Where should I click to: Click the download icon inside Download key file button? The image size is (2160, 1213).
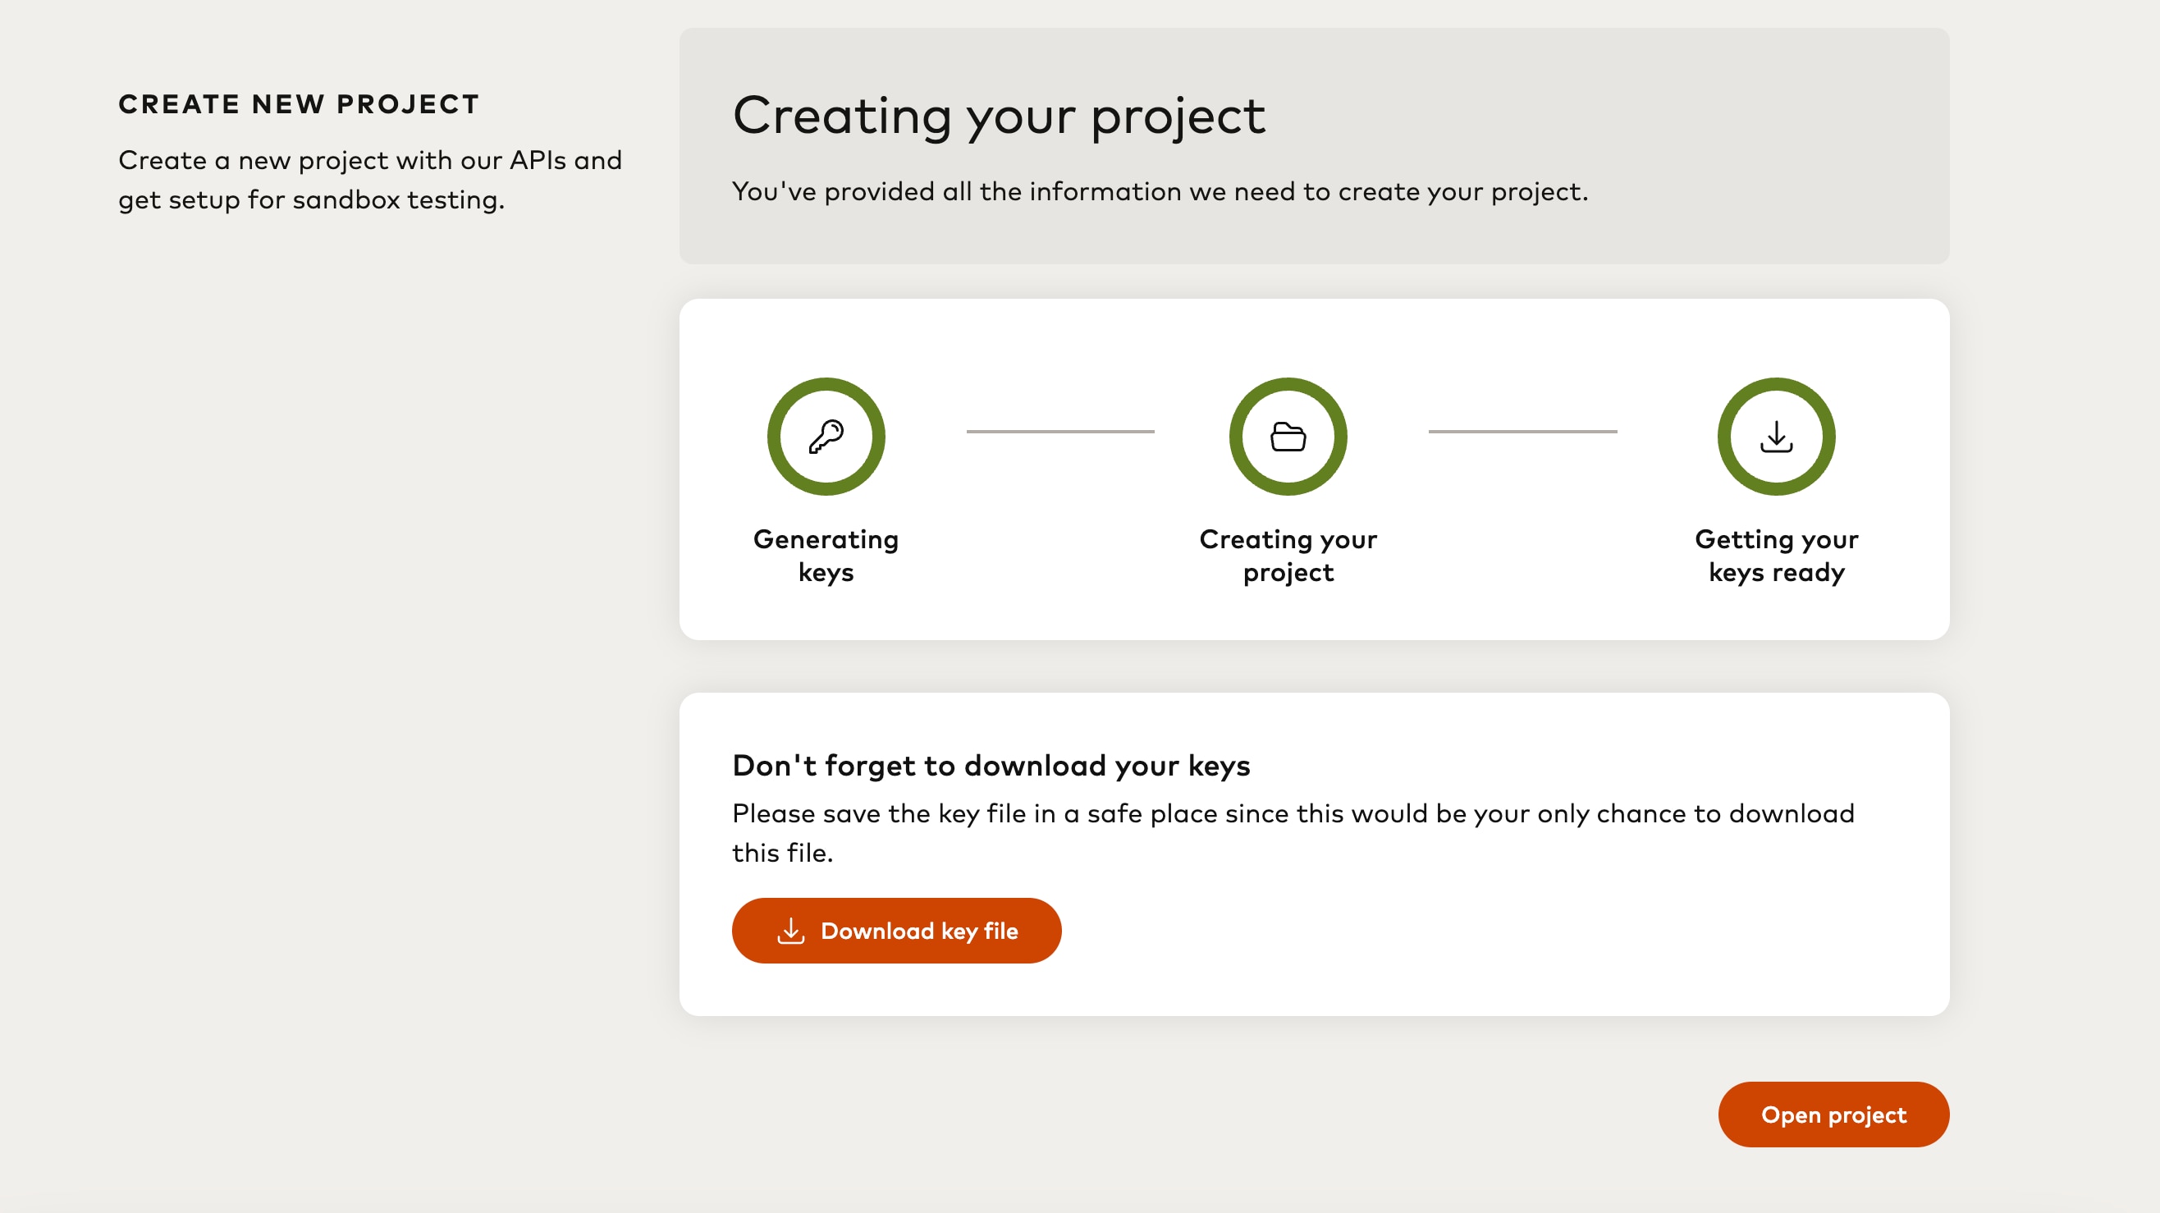(x=791, y=931)
